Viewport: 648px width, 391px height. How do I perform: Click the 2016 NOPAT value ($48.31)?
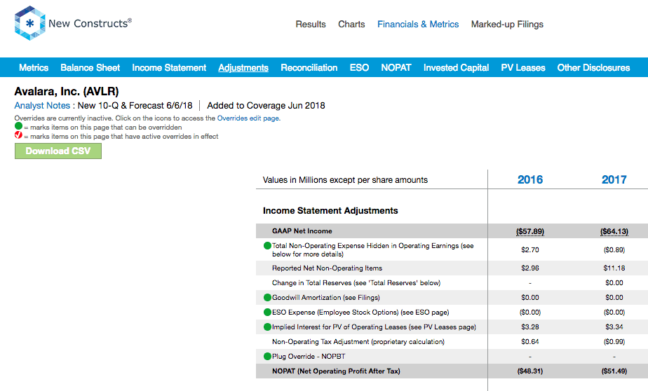tap(529, 371)
